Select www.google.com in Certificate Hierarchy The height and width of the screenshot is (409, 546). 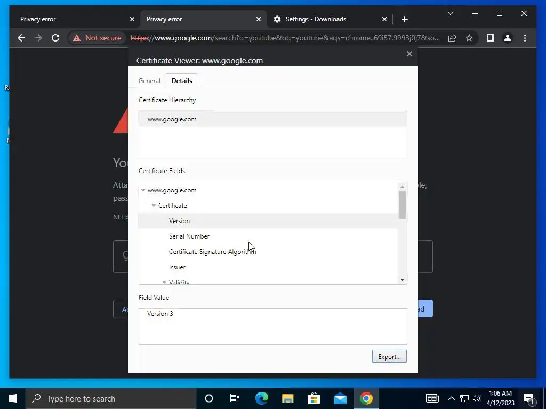coord(272,119)
